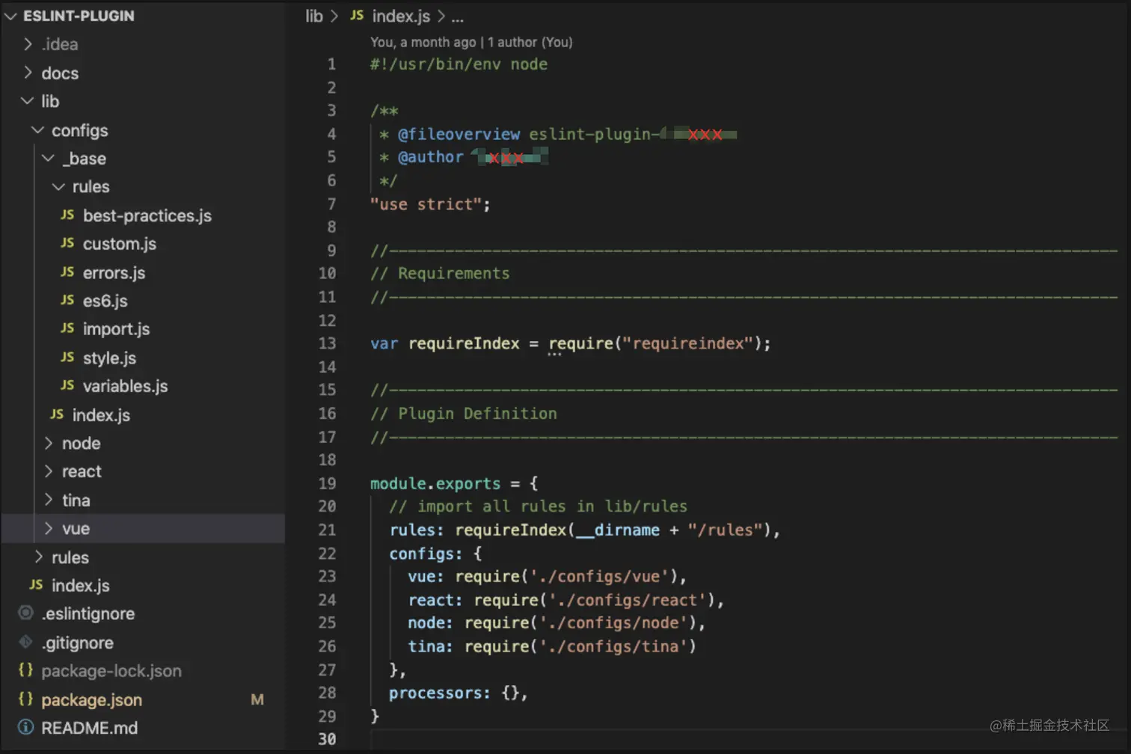Click the JS icon next to custom.js
Image resolution: width=1131 pixels, height=754 pixels.
coord(67,244)
